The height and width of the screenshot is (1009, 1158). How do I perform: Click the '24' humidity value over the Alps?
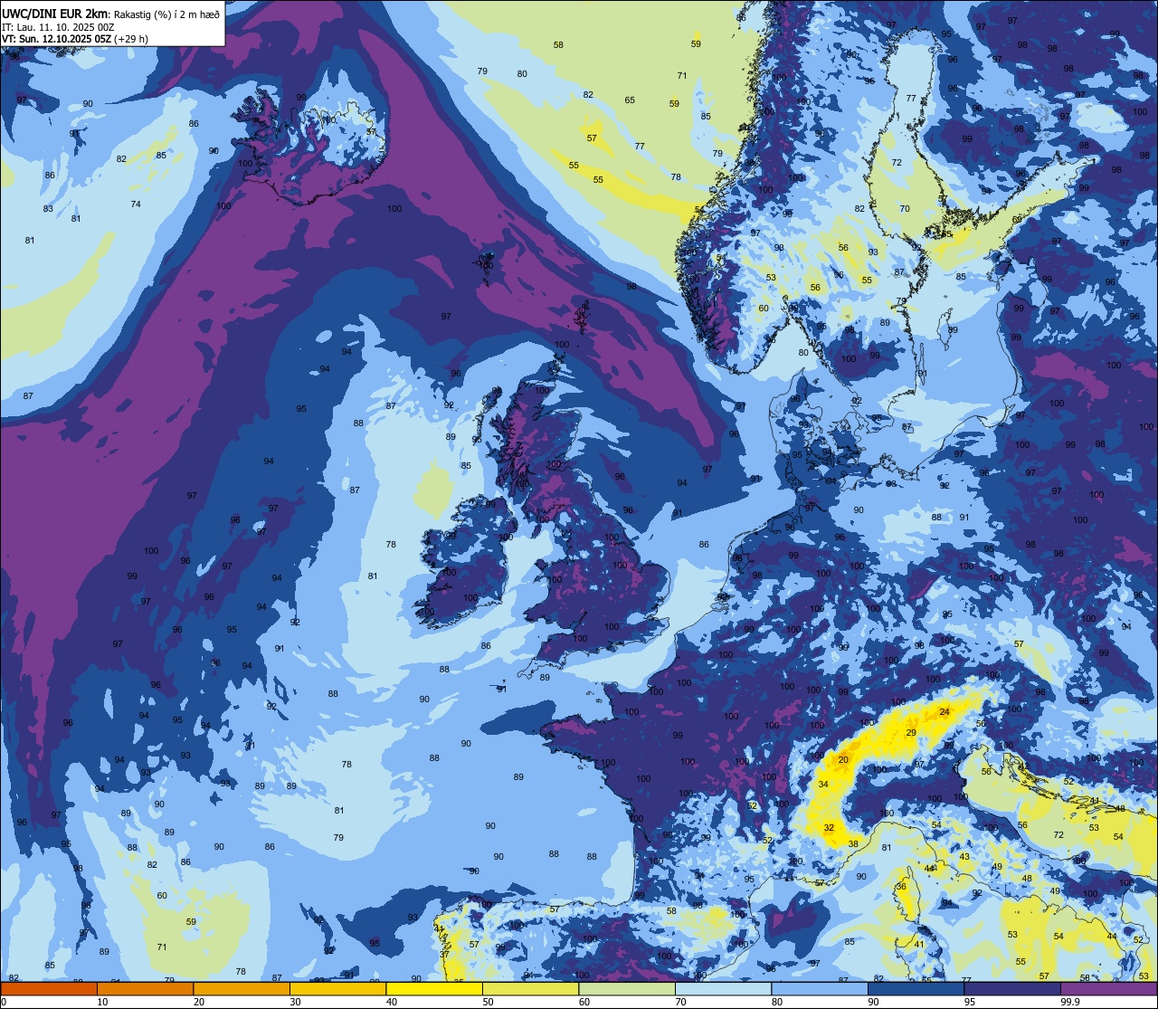(944, 712)
